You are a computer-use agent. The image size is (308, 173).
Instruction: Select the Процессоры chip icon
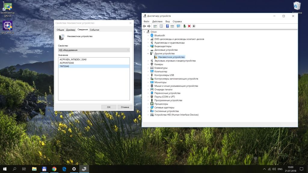(152, 104)
